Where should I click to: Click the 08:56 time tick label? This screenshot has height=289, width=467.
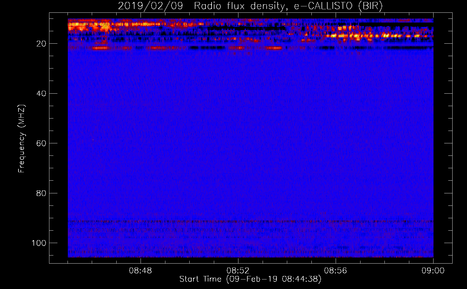[x=336, y=271]
